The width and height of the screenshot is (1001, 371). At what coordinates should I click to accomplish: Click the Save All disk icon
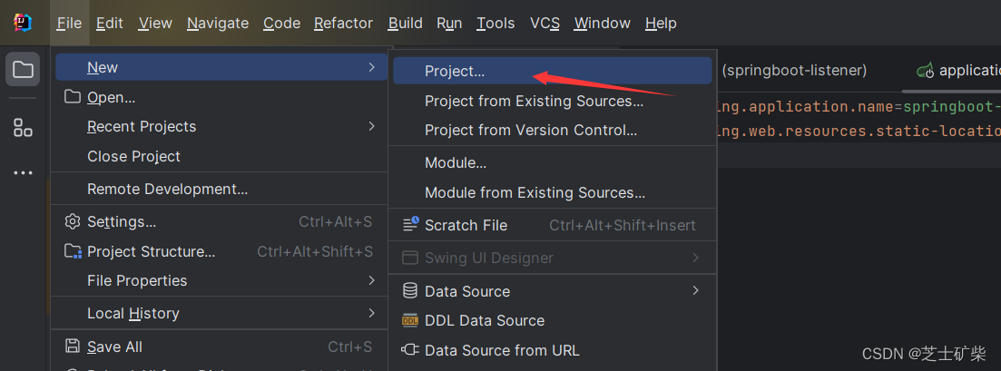[73, 347]
